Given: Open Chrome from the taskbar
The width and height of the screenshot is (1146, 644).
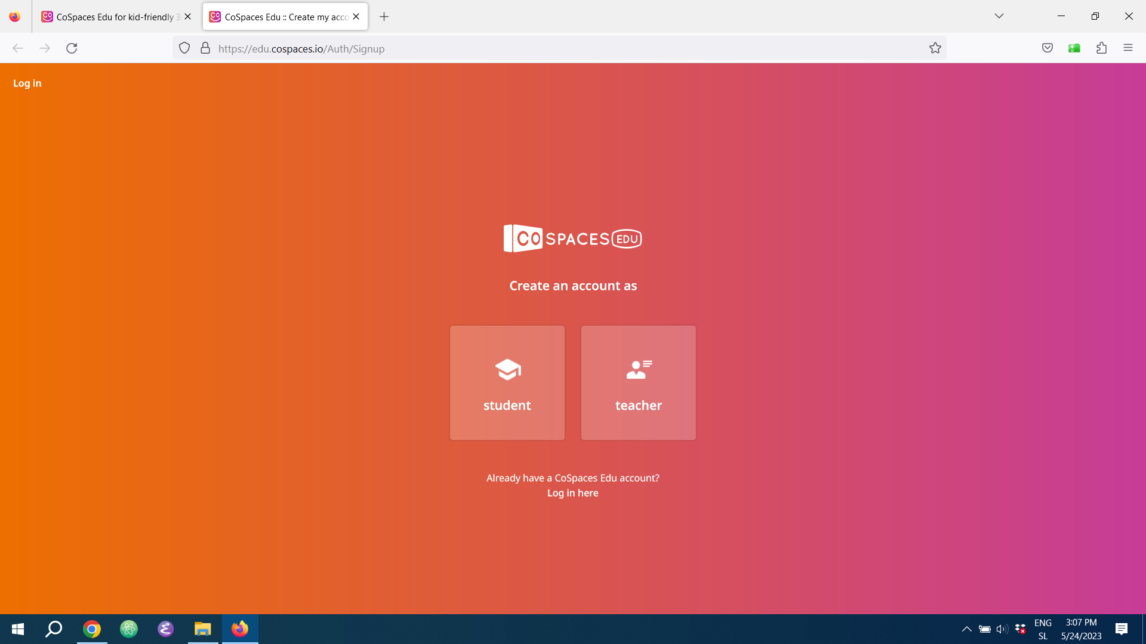Looking at the screenshot, I should 92,629.
